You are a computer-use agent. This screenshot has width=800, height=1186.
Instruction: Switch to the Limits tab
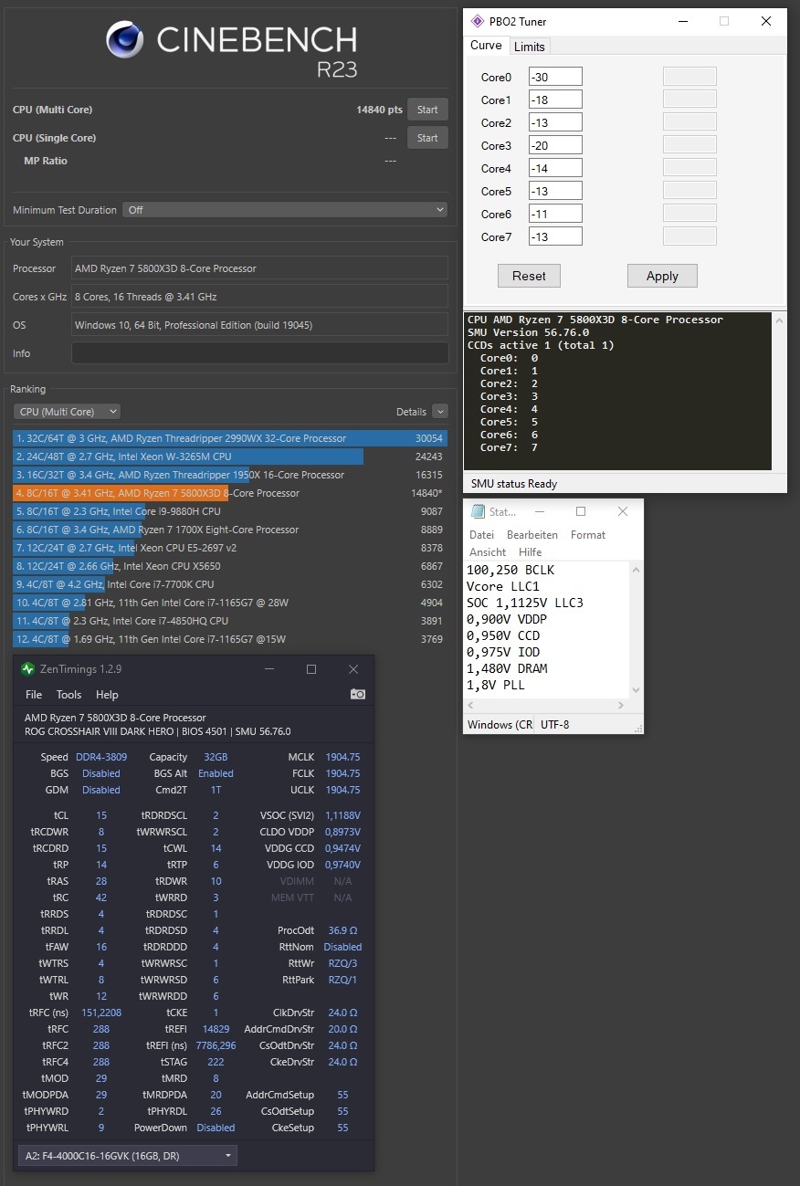tap(529, 47)
